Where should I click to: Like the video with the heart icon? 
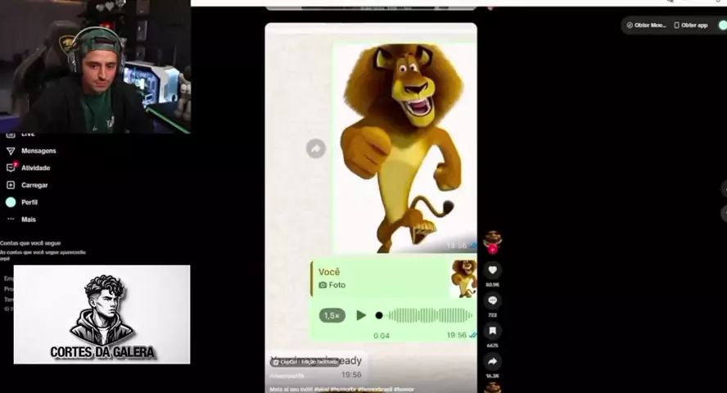coord(493,270)
